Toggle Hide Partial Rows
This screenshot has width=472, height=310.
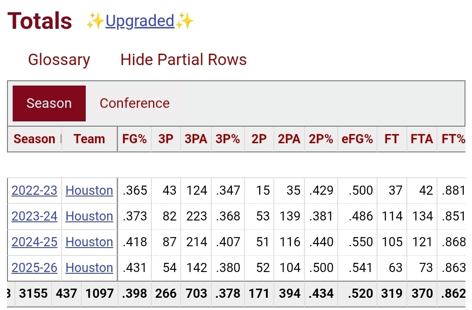pyautogui.click(x=183, y=59)
